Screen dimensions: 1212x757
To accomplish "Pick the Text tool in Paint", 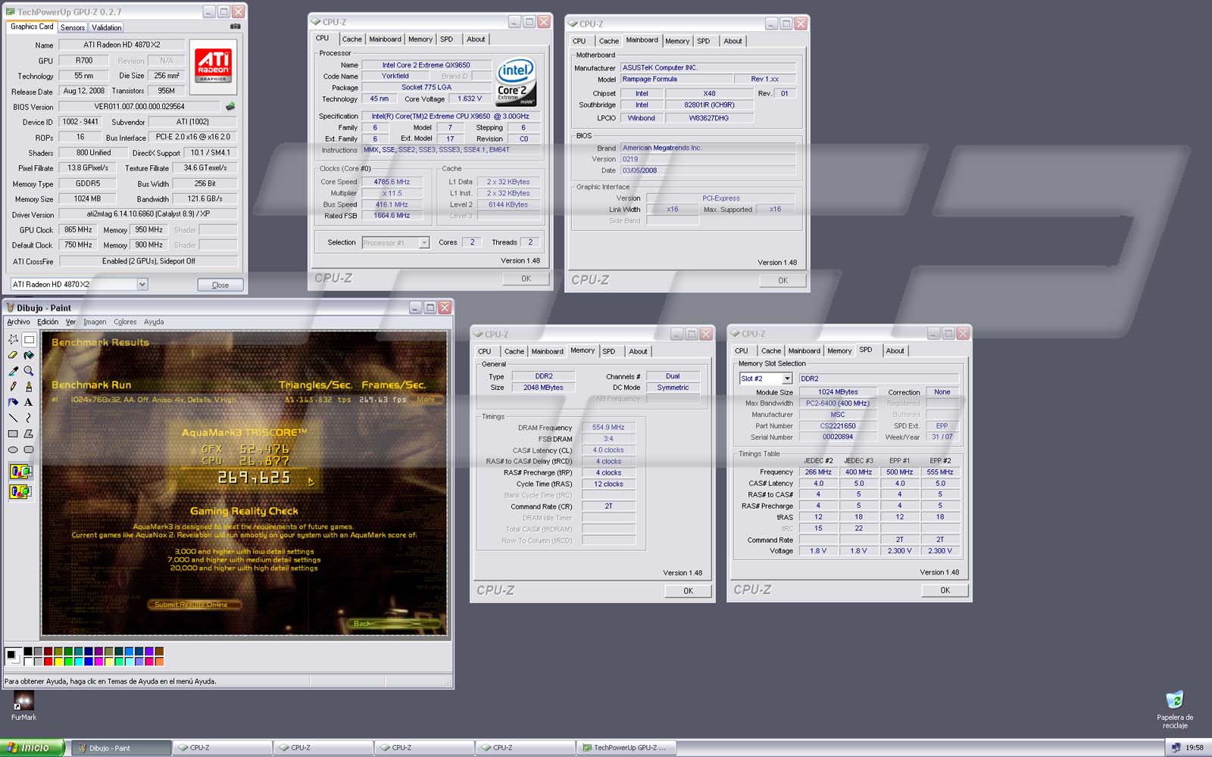I will 29,402.
